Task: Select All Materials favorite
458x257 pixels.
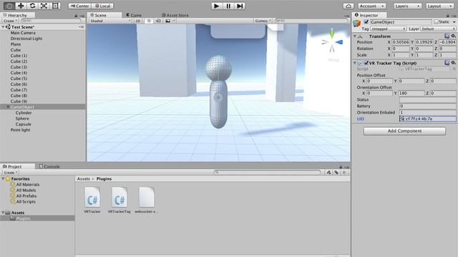Action: click(x=28, y=184)
